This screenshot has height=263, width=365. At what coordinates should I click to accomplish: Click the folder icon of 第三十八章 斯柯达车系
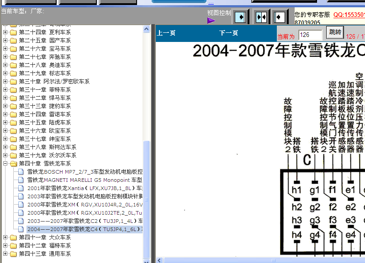pos(13,147)
